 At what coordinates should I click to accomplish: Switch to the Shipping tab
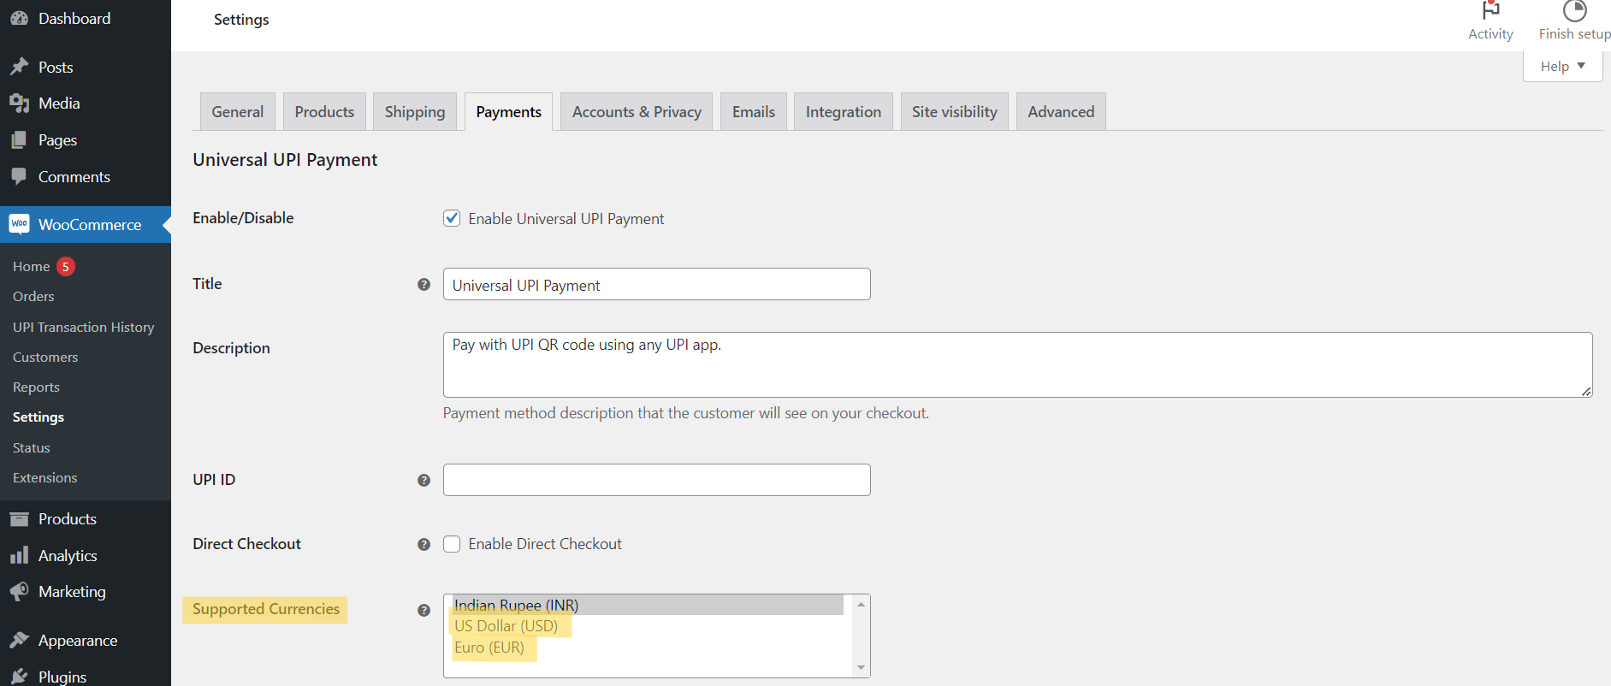click(x=415, y=112)
